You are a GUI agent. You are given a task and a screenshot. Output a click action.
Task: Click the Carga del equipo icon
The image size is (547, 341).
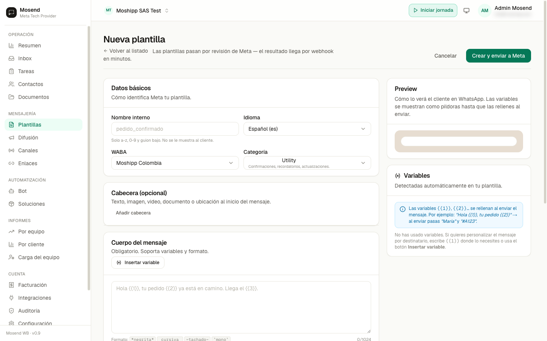coord(11,257)
